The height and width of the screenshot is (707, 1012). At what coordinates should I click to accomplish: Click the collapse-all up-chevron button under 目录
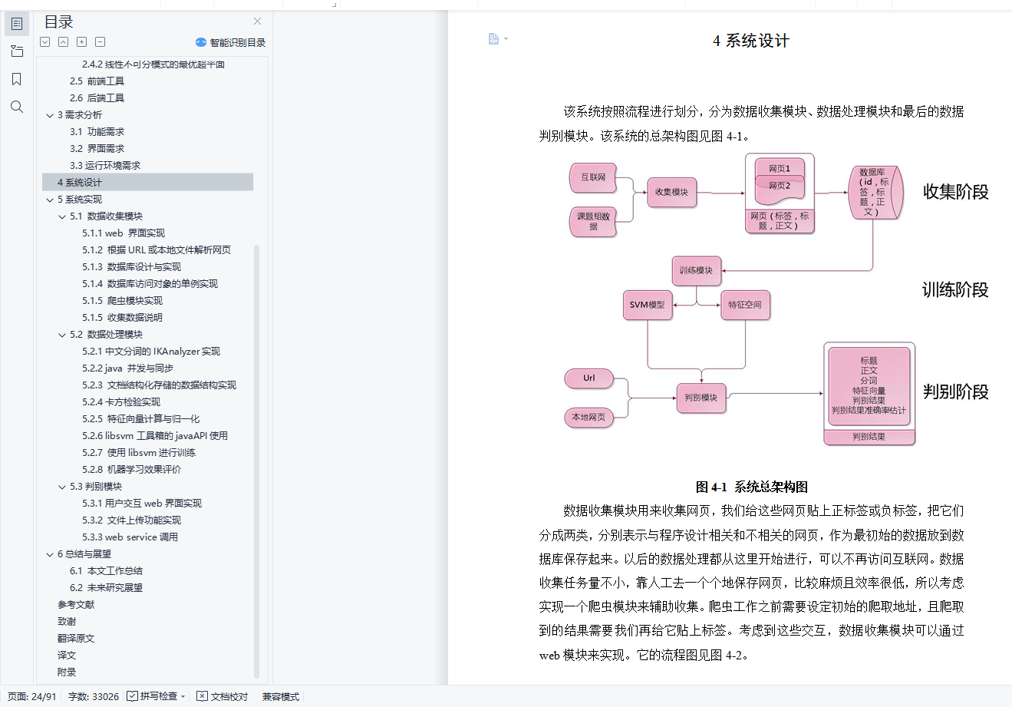64,42
